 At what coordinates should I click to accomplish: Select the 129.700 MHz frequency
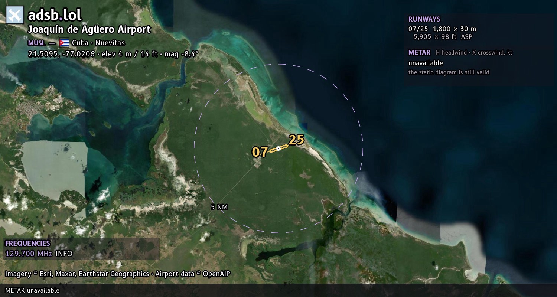29,254
